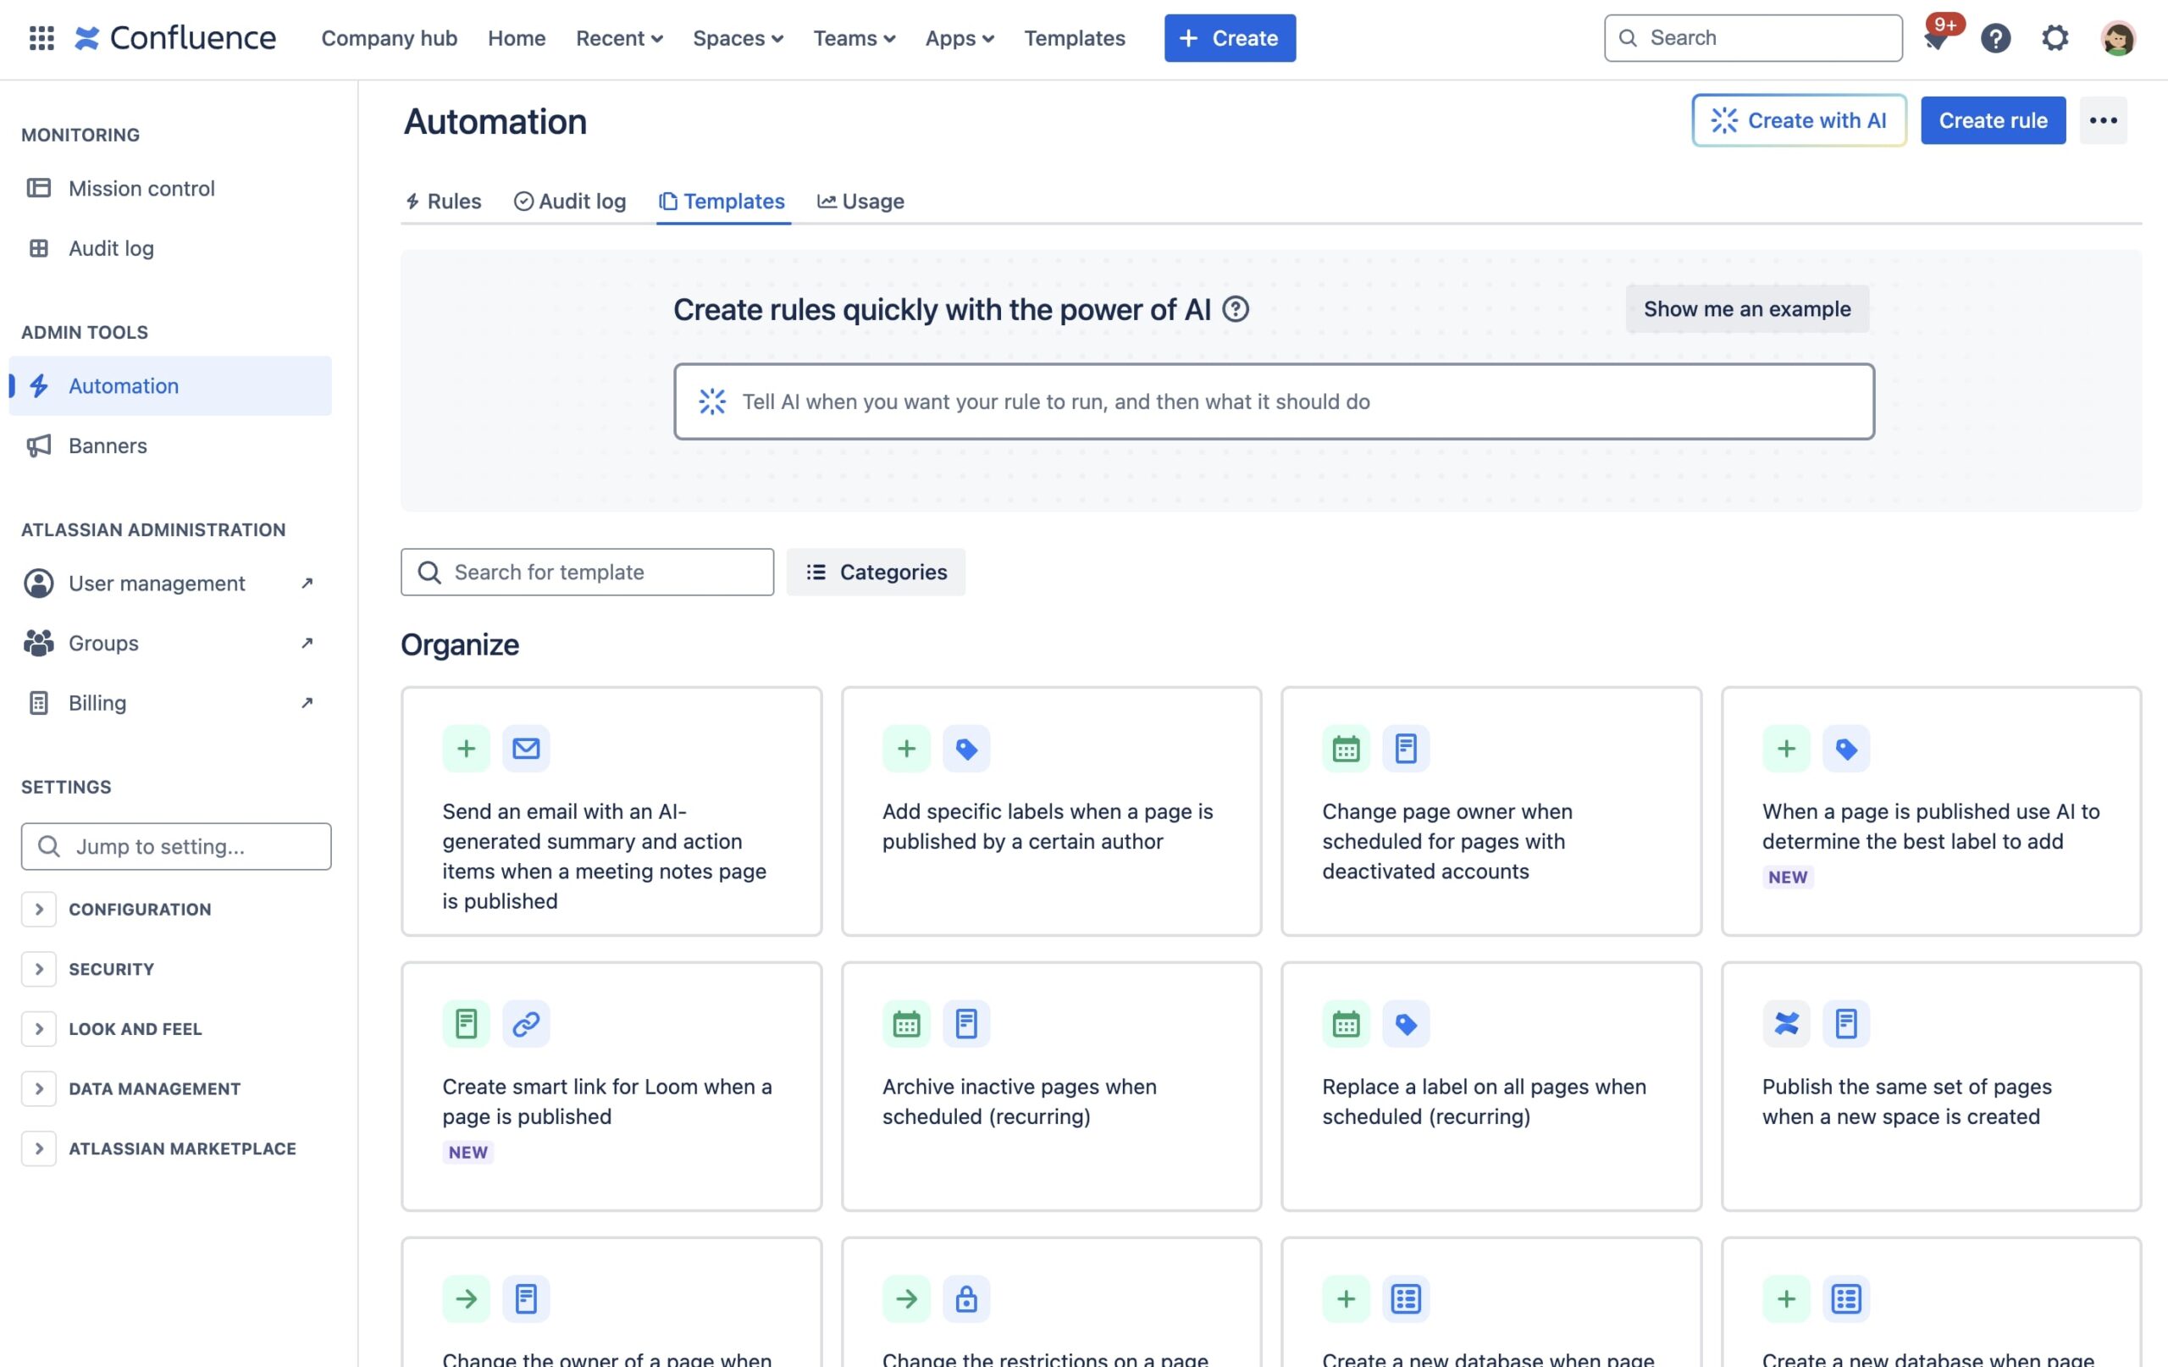Click the Confluence logo
Viewport: 2168px width, 1367px height.
[x=174, y=38]
